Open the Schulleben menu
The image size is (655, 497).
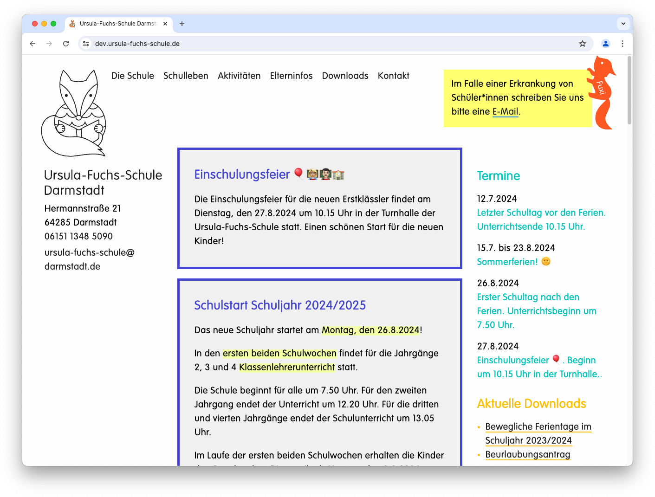(186, 76)
